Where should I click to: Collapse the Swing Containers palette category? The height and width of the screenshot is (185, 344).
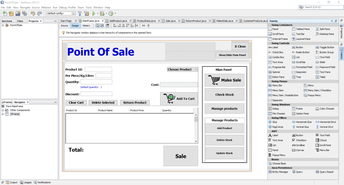[270, 25]
